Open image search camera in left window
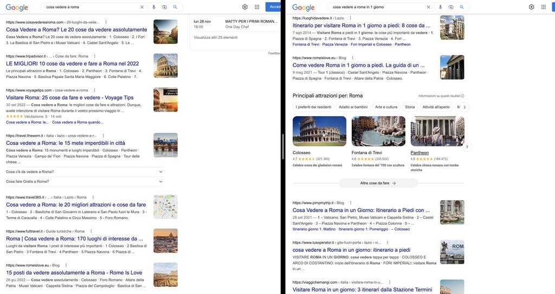This screenshot has height=294, width=555. click(164, 7)
